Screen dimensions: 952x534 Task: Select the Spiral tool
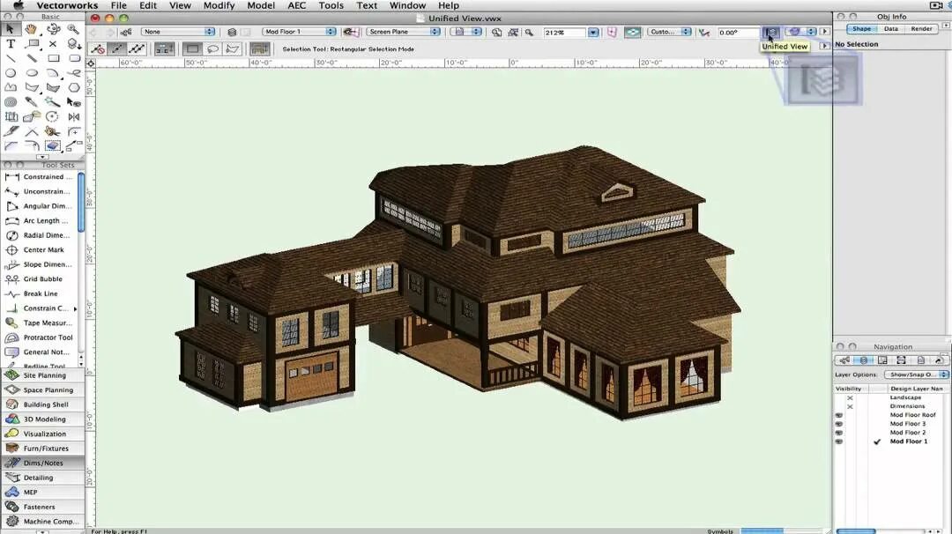[x=11, y=102]
